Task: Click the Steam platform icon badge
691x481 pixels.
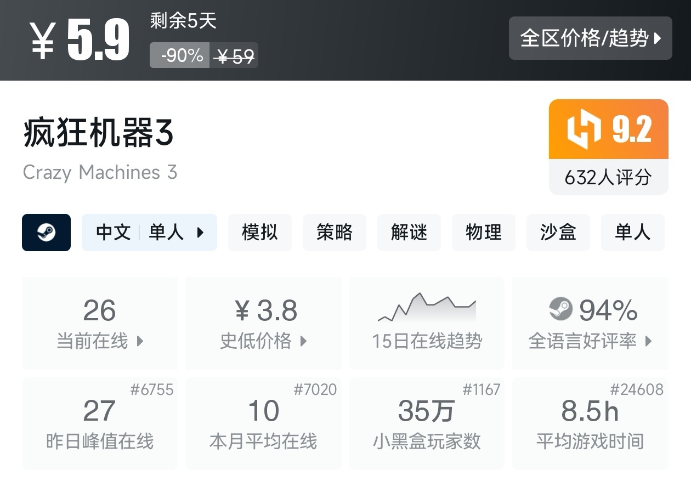Action: (46, 233)
